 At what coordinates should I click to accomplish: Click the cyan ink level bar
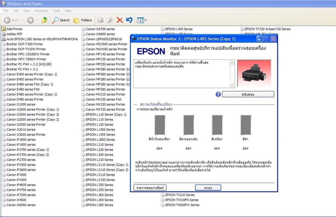(x=160, y=125)
